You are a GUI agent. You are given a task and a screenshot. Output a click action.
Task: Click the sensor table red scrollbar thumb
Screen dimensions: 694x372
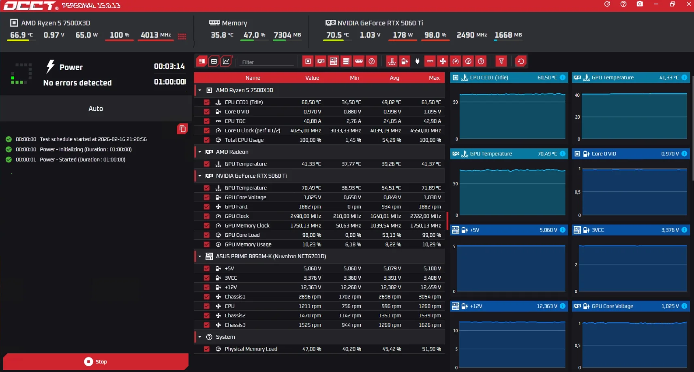447,221
